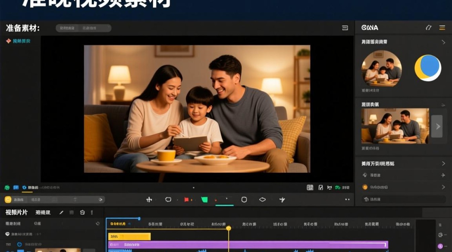
Task: Click the blue square icon below the preview
Action: 16,187
